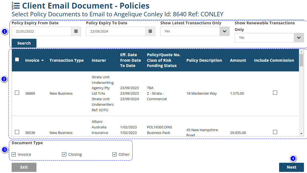Tick the select-all checkbox in table header

point(17,60)
